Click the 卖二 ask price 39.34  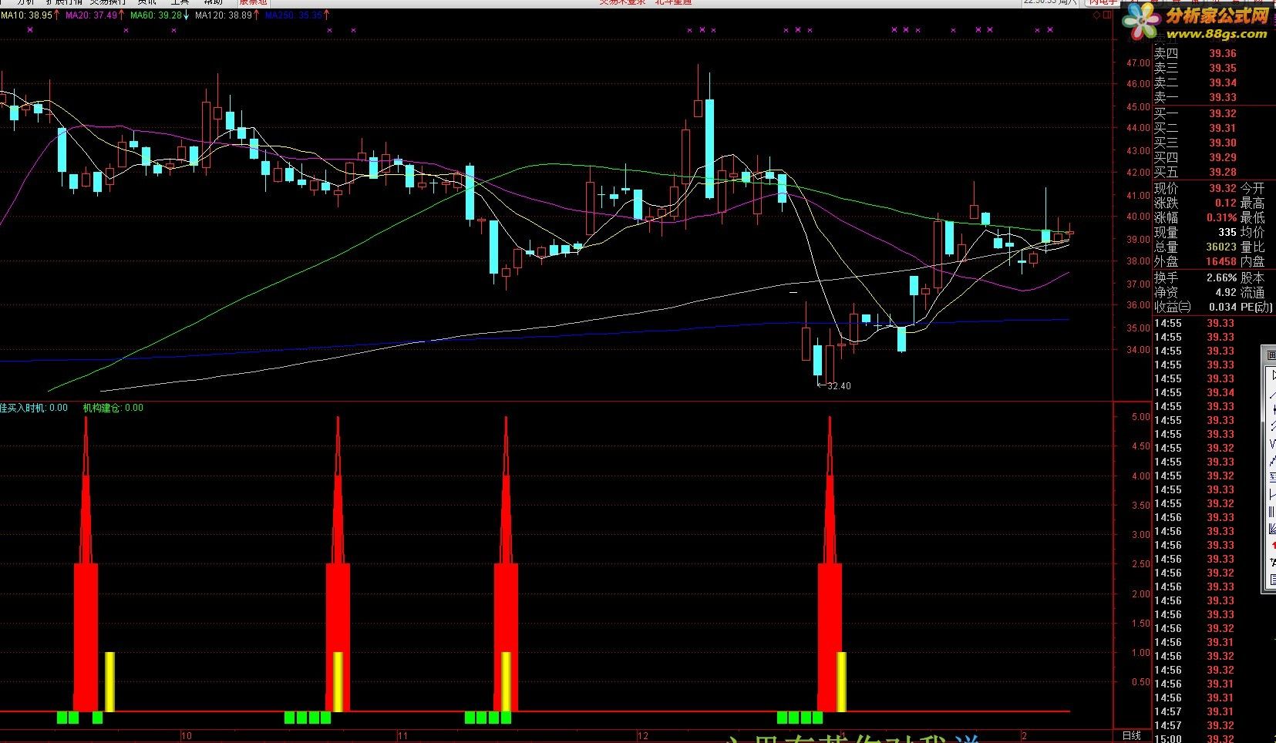click(1223, 82)
